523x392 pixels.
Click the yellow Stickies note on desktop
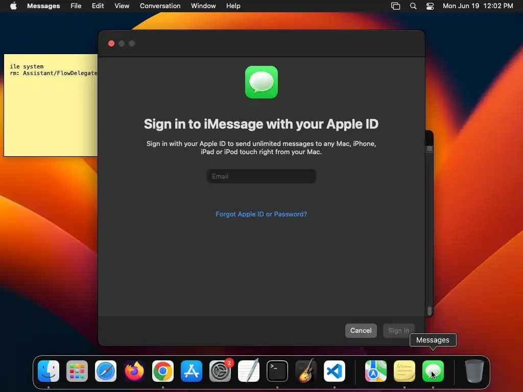51,105
